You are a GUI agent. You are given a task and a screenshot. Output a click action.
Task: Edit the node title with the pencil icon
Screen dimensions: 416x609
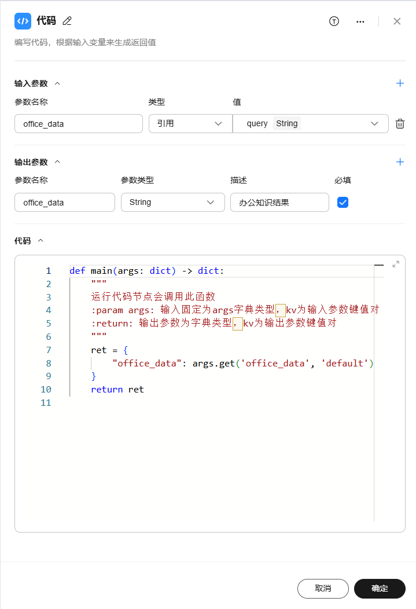coord(67,21)
